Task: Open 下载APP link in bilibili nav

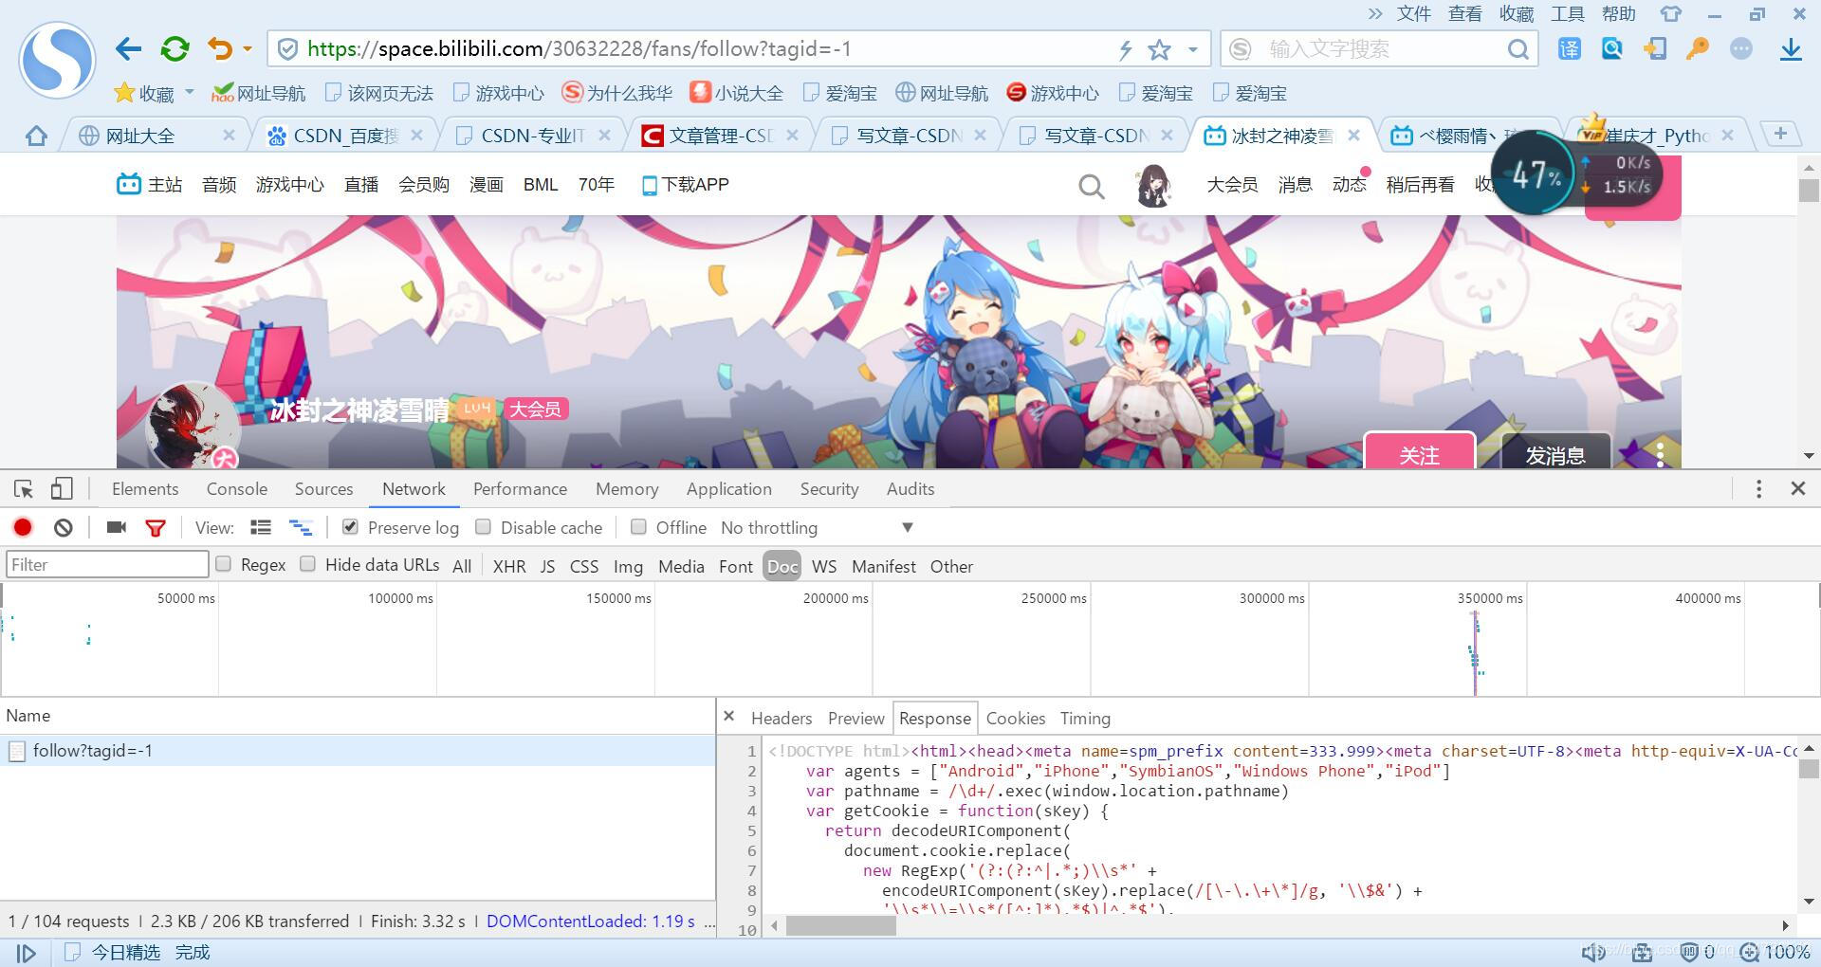Action: (x=685, y=185)
